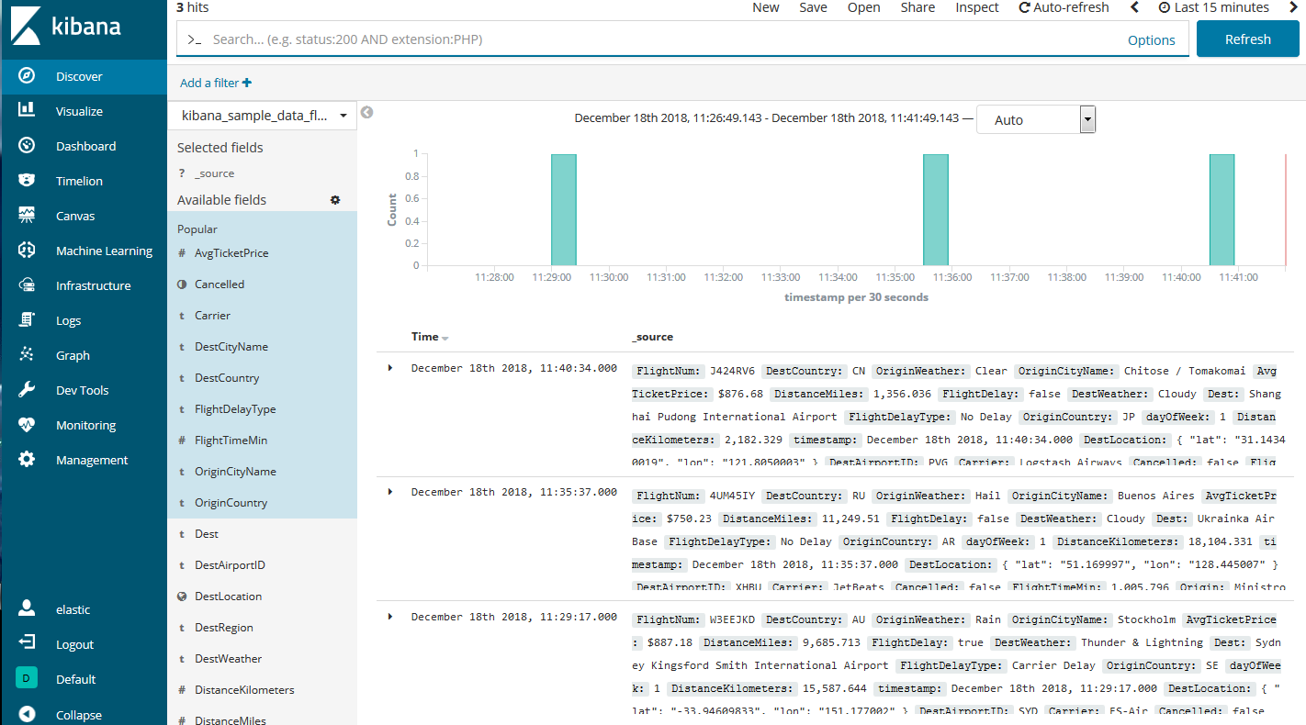Open the Auto-refresh settings
The image size is (1306, 725).
coord(1064,7)
